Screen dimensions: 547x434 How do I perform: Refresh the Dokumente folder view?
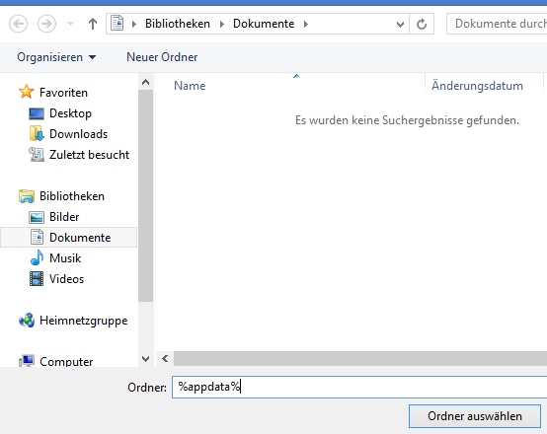(422, 24)
